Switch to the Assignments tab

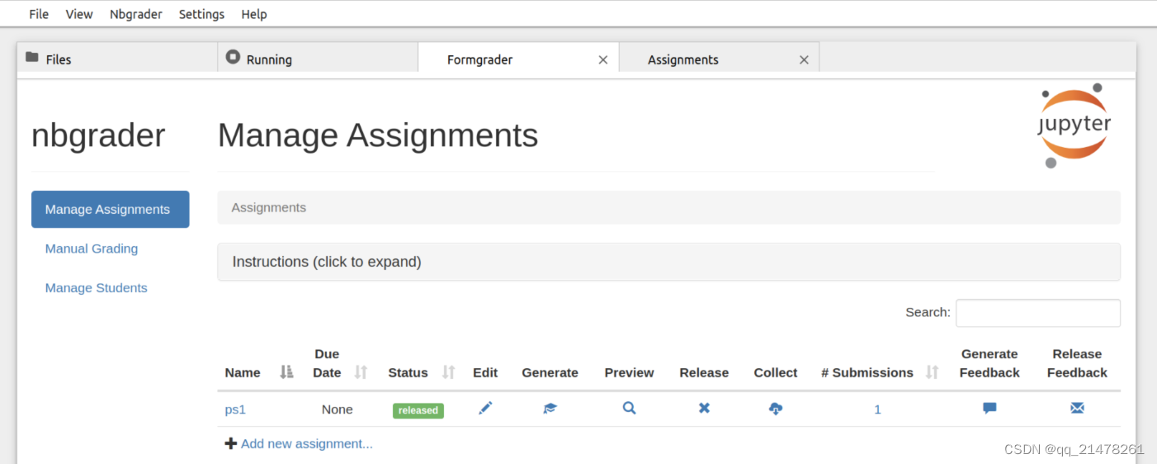pos(719,59)
